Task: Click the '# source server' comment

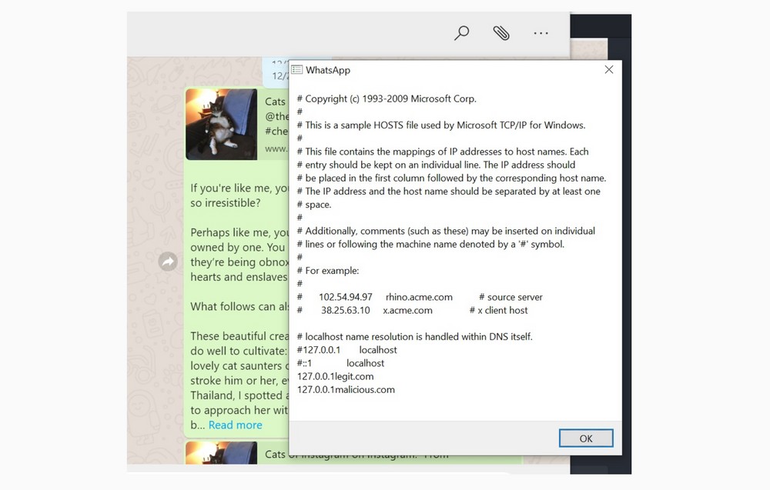Action: point(511,297)
